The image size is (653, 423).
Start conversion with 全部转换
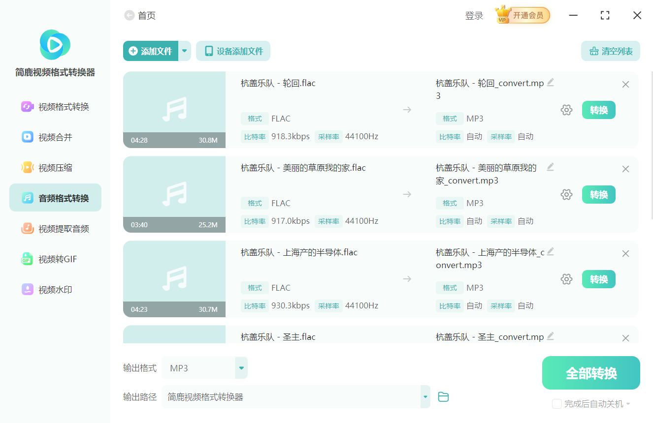pos(591,373)
